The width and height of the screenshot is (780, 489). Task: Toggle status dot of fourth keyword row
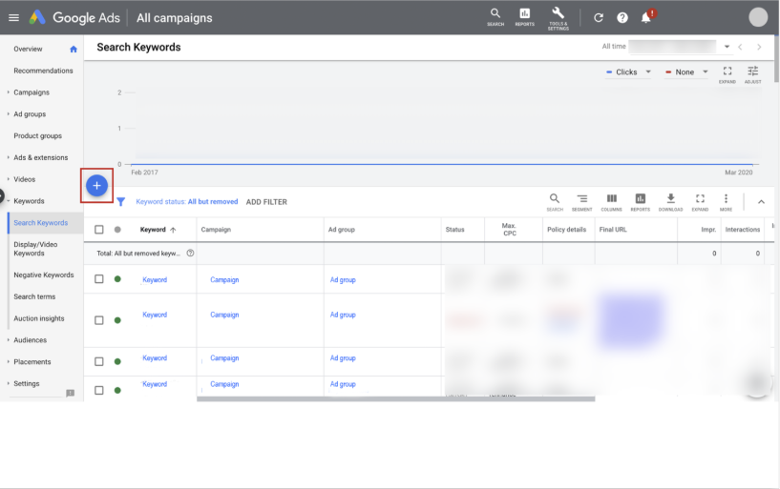[117, 390]
